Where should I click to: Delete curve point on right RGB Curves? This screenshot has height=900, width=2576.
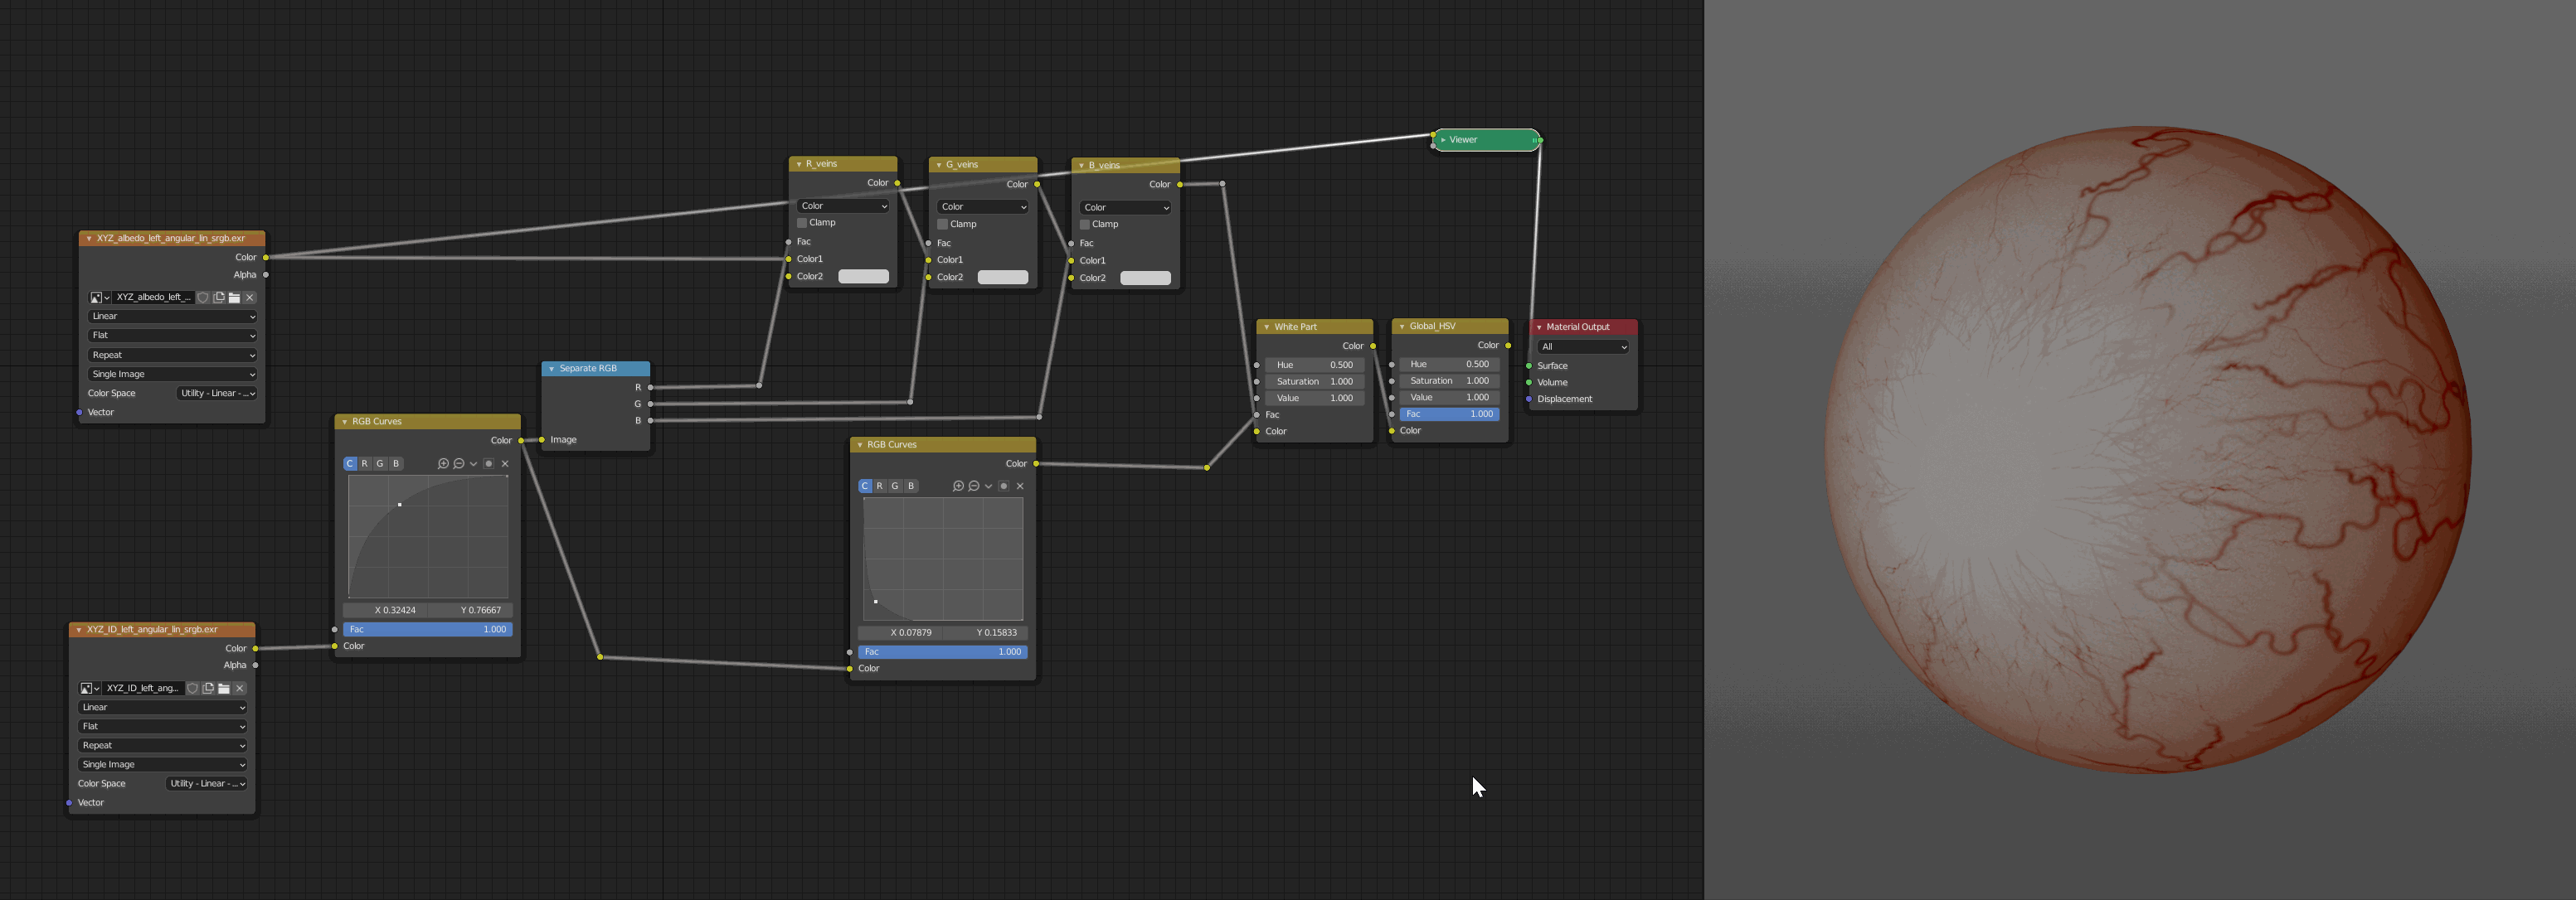(1020, 486)
